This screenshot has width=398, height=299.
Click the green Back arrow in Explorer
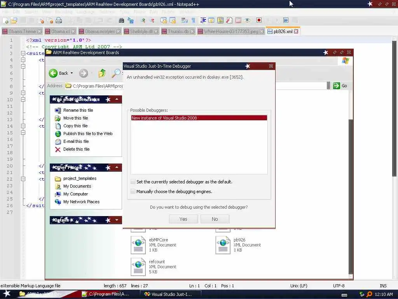click(53, 73)
